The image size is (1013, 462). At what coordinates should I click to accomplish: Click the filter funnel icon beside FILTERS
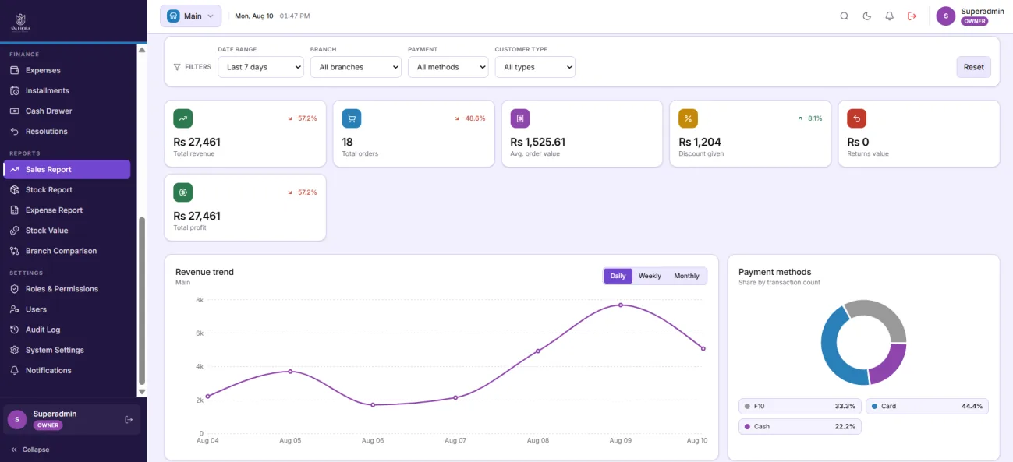click(x=177, y=67)
